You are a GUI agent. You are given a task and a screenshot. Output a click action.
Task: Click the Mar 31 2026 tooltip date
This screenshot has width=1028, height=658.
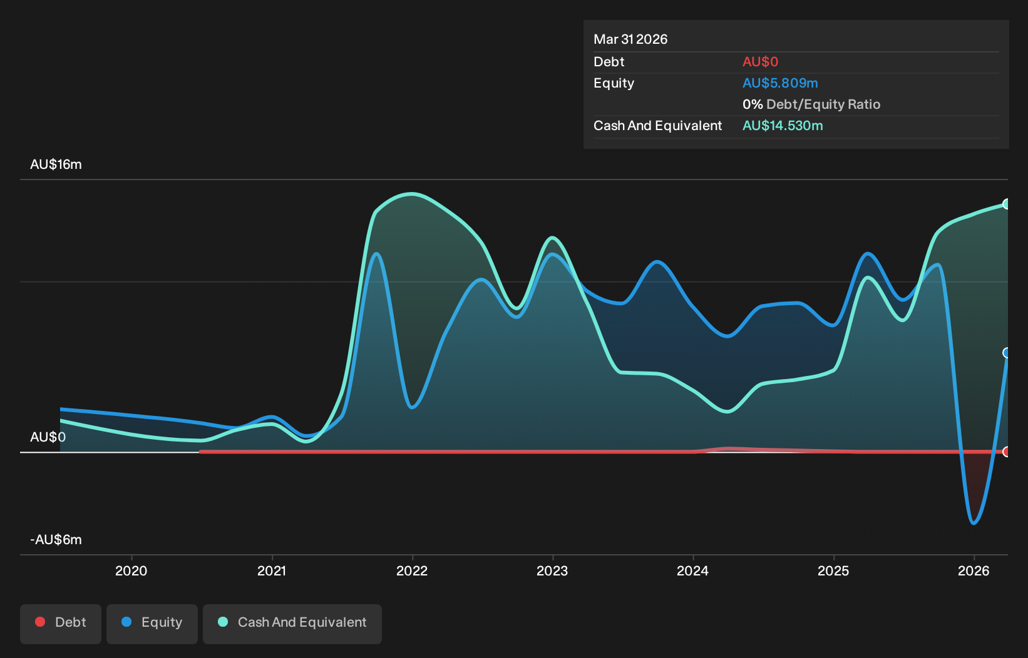click(x=630, y=39)
